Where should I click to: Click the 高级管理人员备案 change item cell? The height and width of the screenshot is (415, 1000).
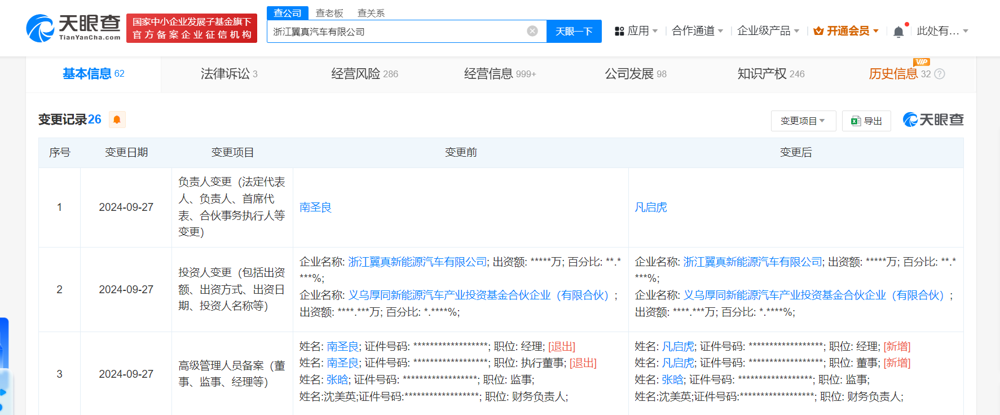tap(232, 374)
